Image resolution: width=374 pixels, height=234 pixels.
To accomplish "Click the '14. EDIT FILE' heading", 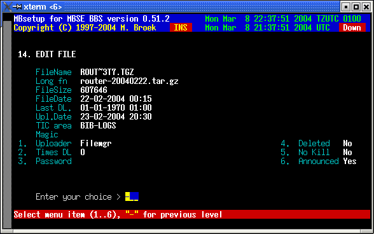I will [x=47, y=55].
